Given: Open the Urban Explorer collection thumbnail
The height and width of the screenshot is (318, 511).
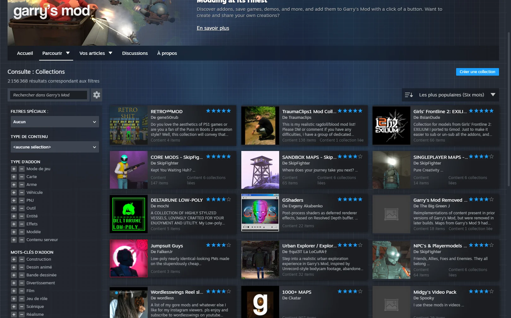Looking at the screenshot, I should click(260, 260).
